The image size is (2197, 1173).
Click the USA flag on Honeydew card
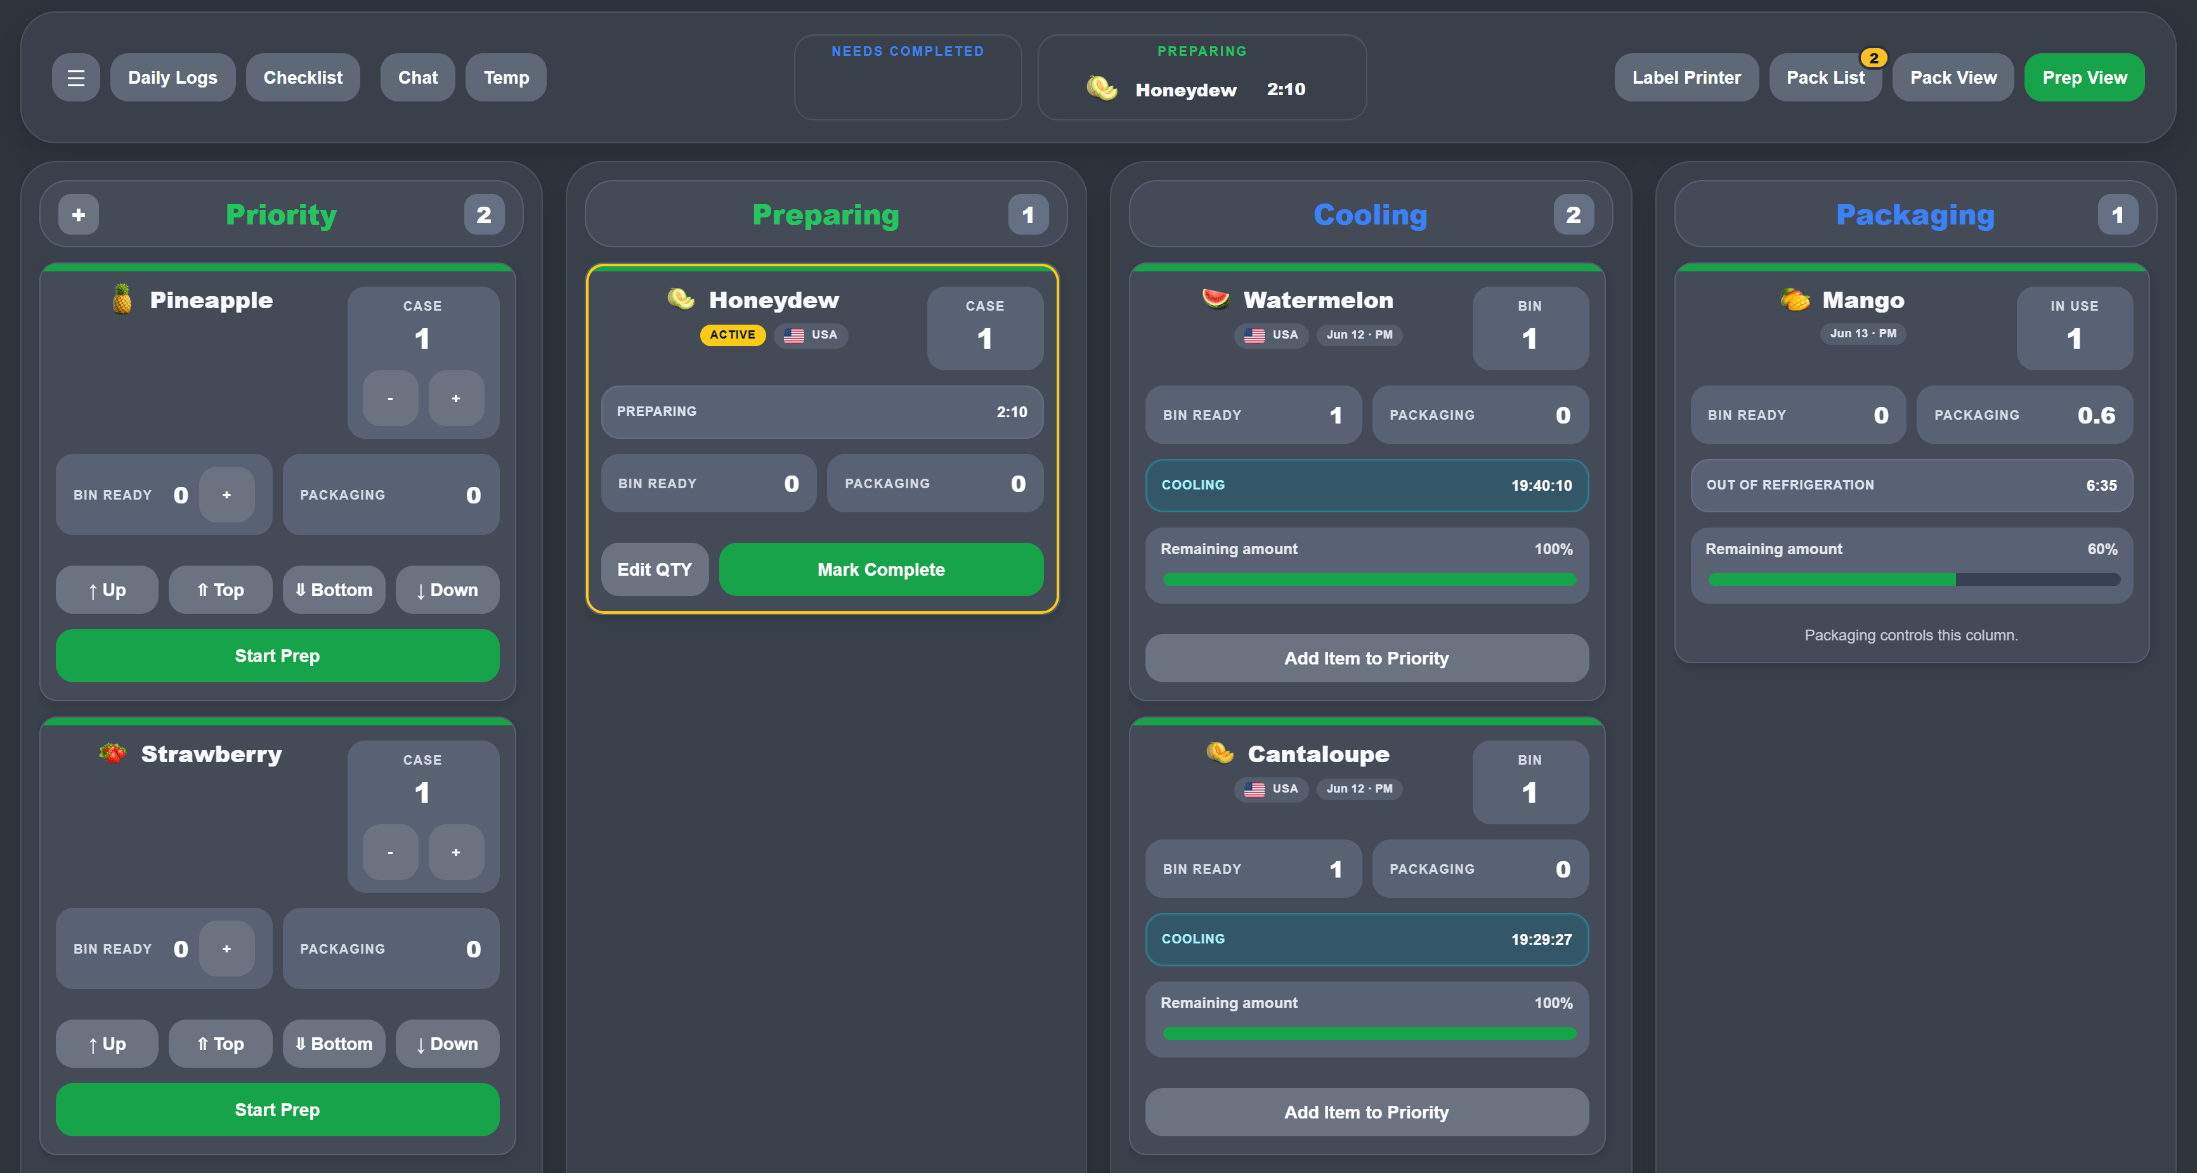tap(794, 335)
